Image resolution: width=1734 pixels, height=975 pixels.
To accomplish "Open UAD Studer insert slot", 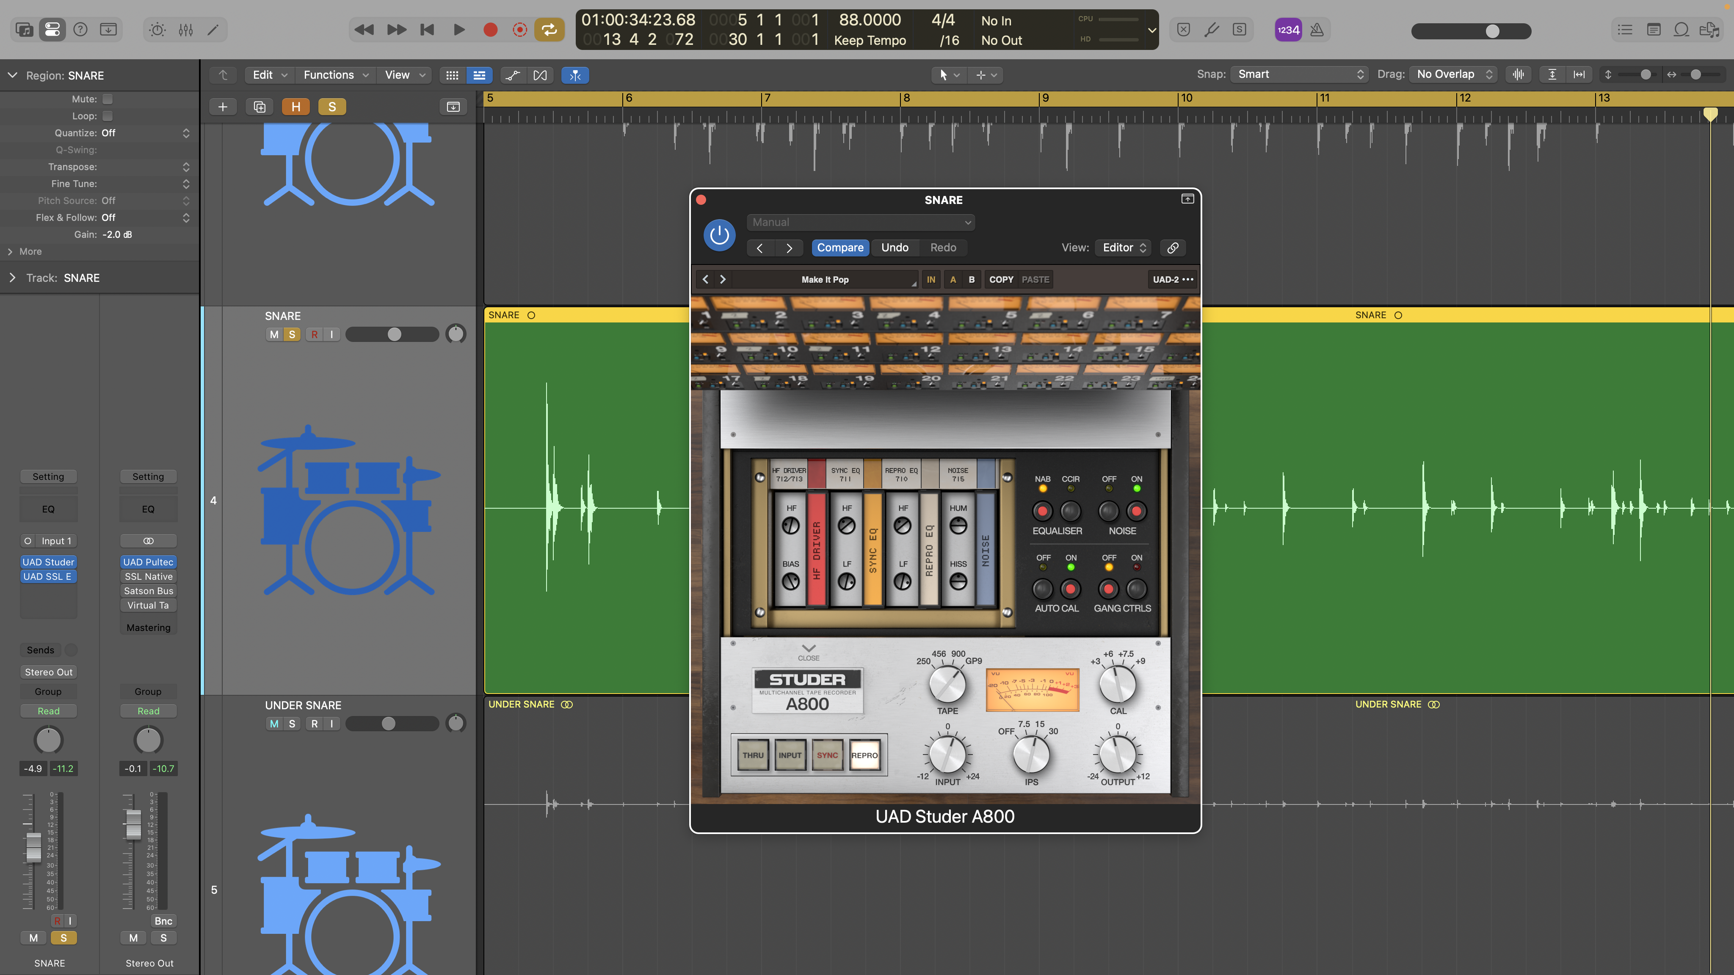I will [48, 562].
